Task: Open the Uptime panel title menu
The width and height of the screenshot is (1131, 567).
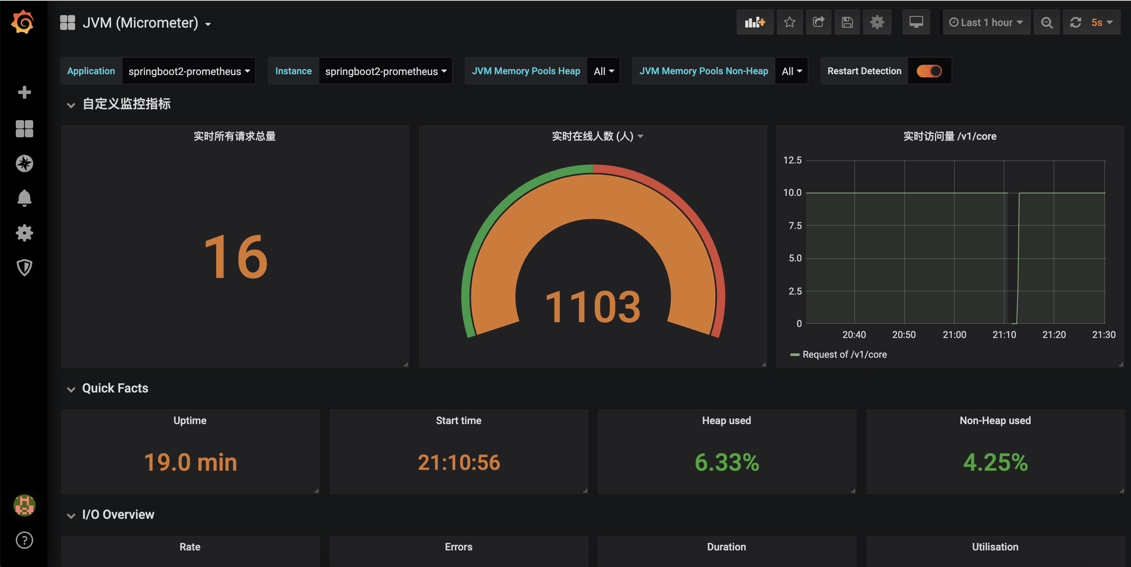Action: (x=190, y=421)
